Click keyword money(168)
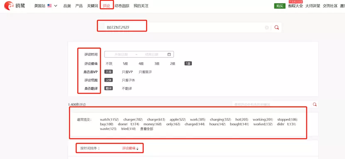 click(x=152, y=124)
